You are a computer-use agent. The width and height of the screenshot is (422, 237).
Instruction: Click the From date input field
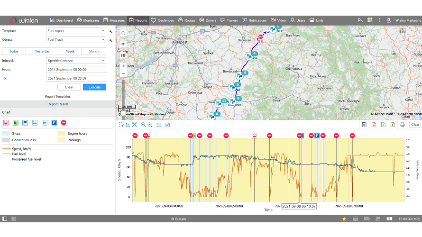point(76,69)
